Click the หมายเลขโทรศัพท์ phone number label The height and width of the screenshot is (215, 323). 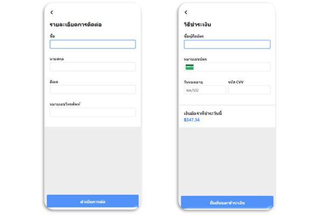[x=65, y=104]
